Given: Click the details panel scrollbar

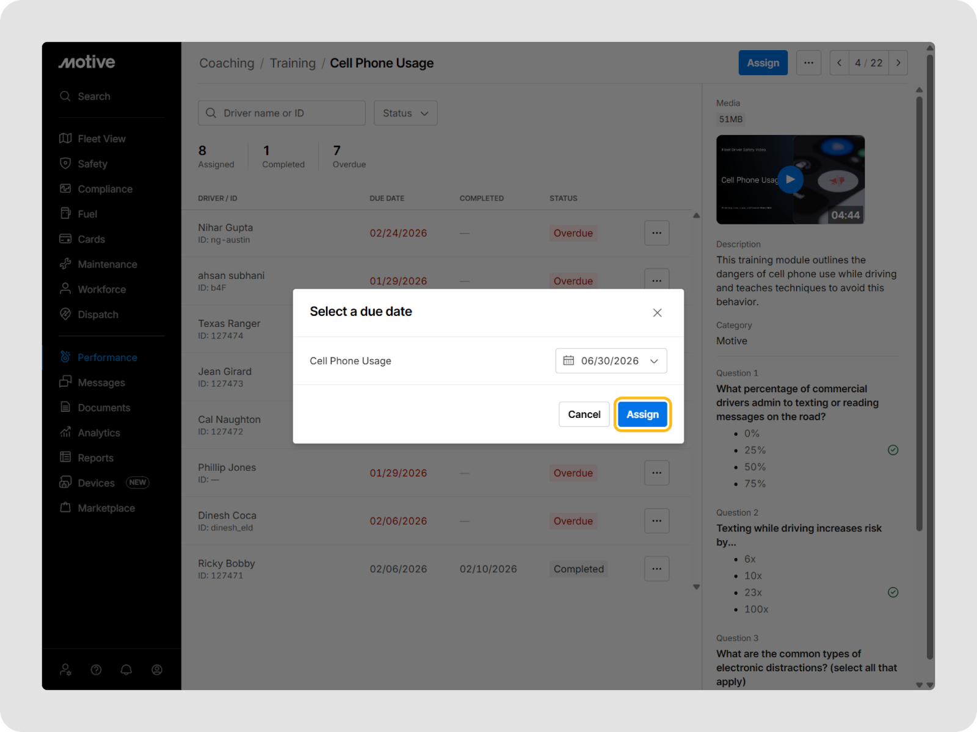Looking at the screenshot, I should coord(919,314).
